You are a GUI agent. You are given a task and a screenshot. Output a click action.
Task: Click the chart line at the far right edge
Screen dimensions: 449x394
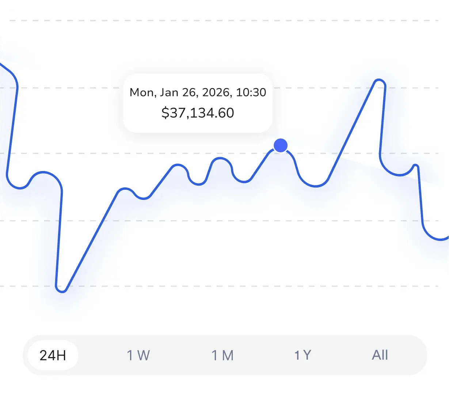pyautogui.click(x=446, y=238)
